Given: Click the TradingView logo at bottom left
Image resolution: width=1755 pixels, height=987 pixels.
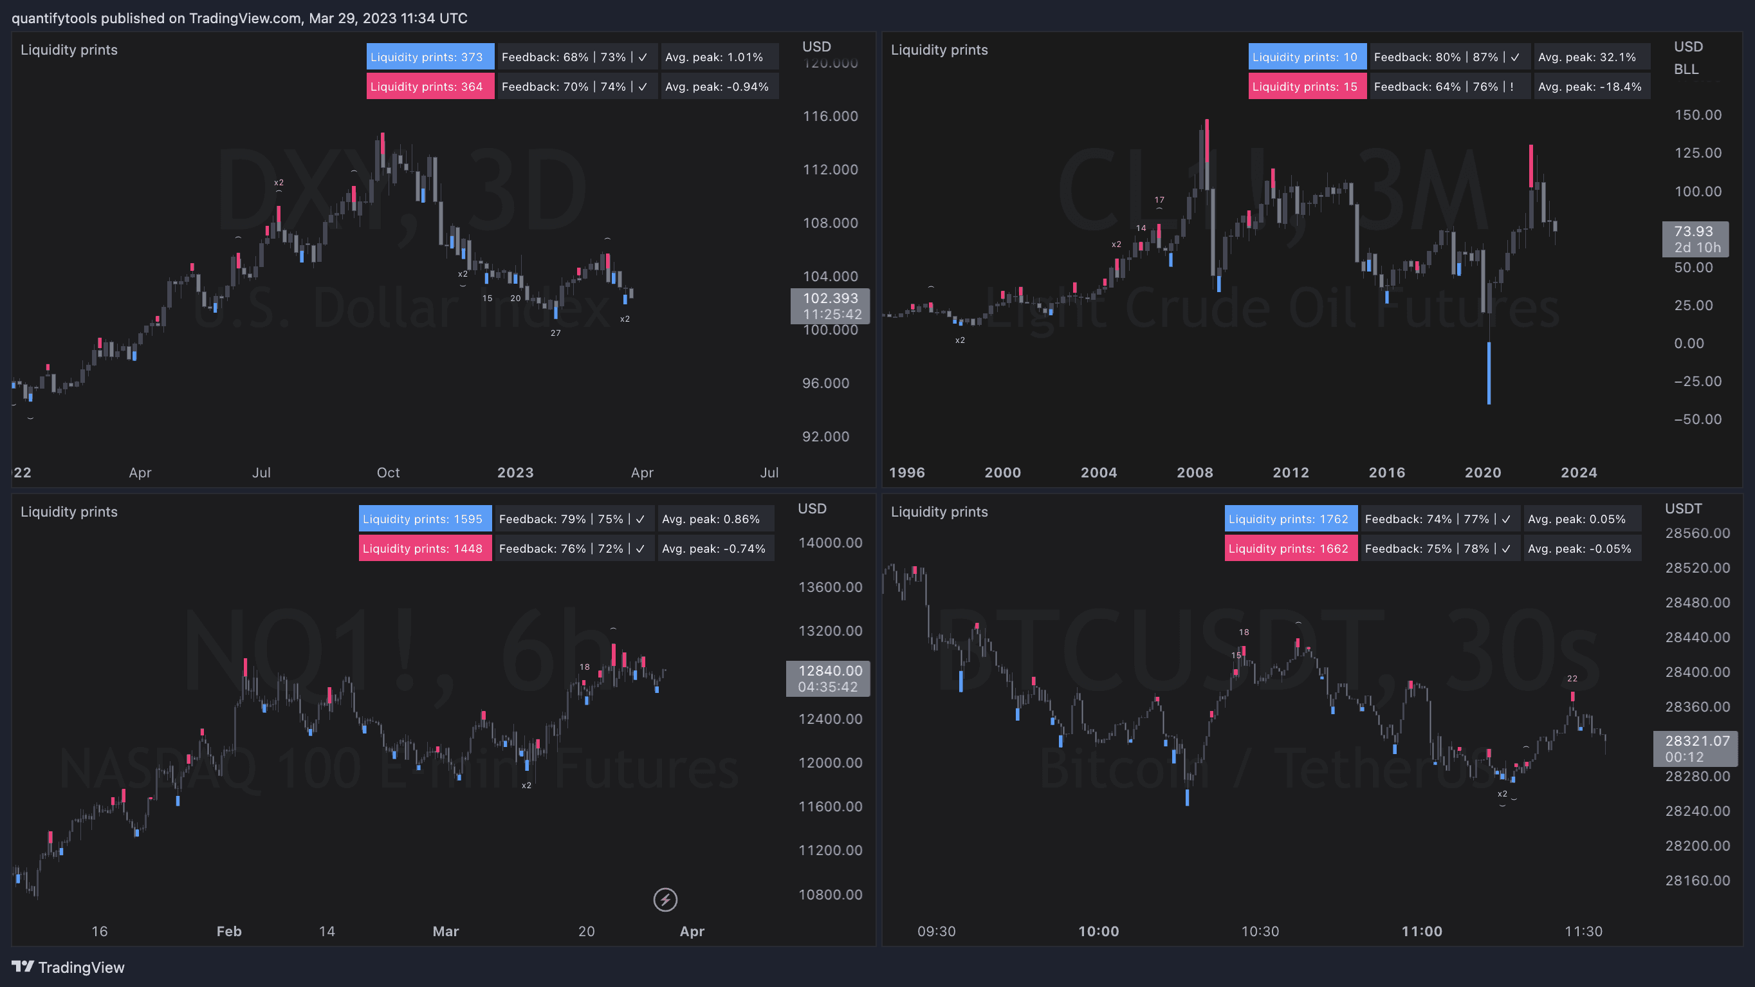Looking at the screenshot, I should (68, 967).
